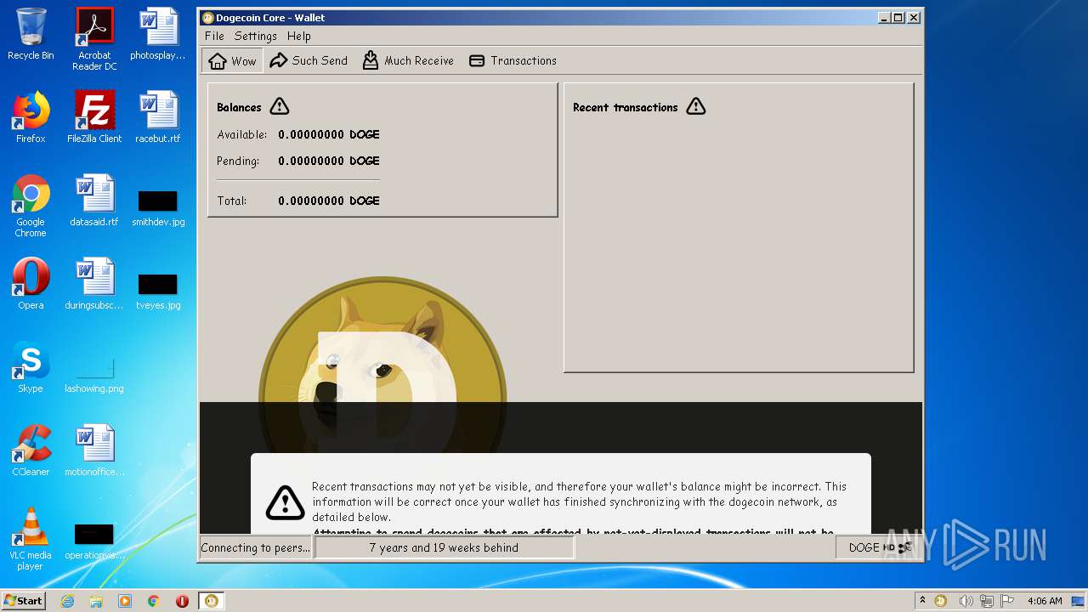
Task: Select racebut.rtf file on desktop
Action: coord(158,117)
